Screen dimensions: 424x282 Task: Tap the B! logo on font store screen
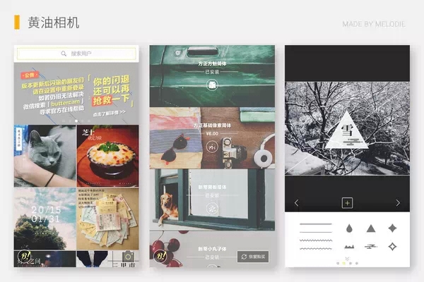coord(160,257)
